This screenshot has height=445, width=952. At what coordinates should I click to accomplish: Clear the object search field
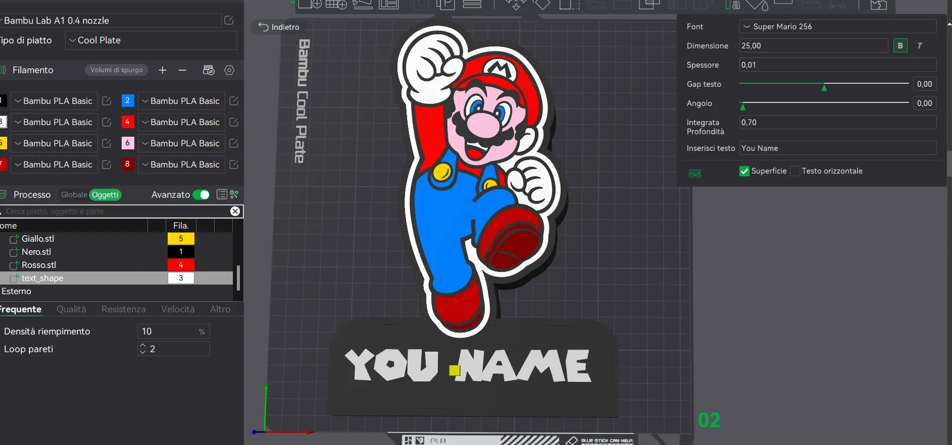click(235, 211)
